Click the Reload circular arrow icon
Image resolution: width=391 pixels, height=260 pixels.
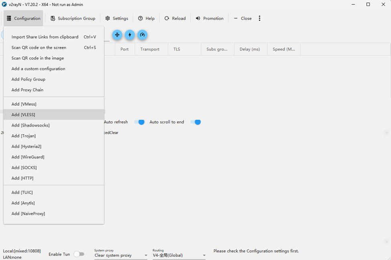pyautogui.click(x=167, y=18)
